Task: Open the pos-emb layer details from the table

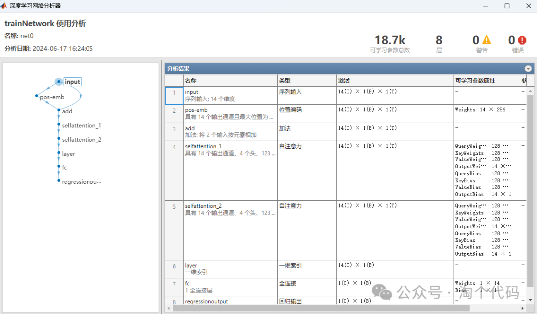Action: [x=195, y=109]
